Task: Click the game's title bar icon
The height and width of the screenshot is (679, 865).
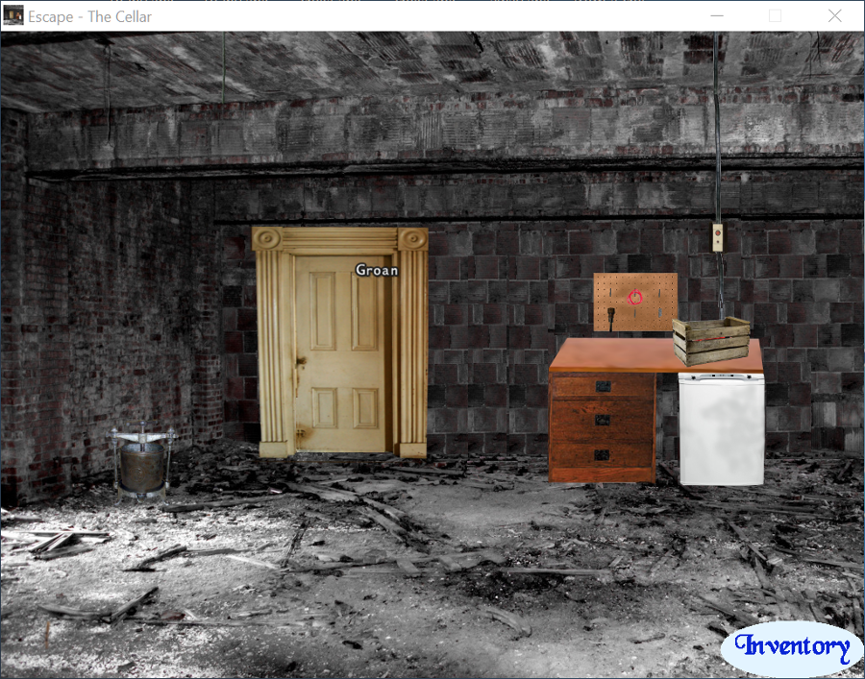Action: pyautogui.click(x=13, y=16)
